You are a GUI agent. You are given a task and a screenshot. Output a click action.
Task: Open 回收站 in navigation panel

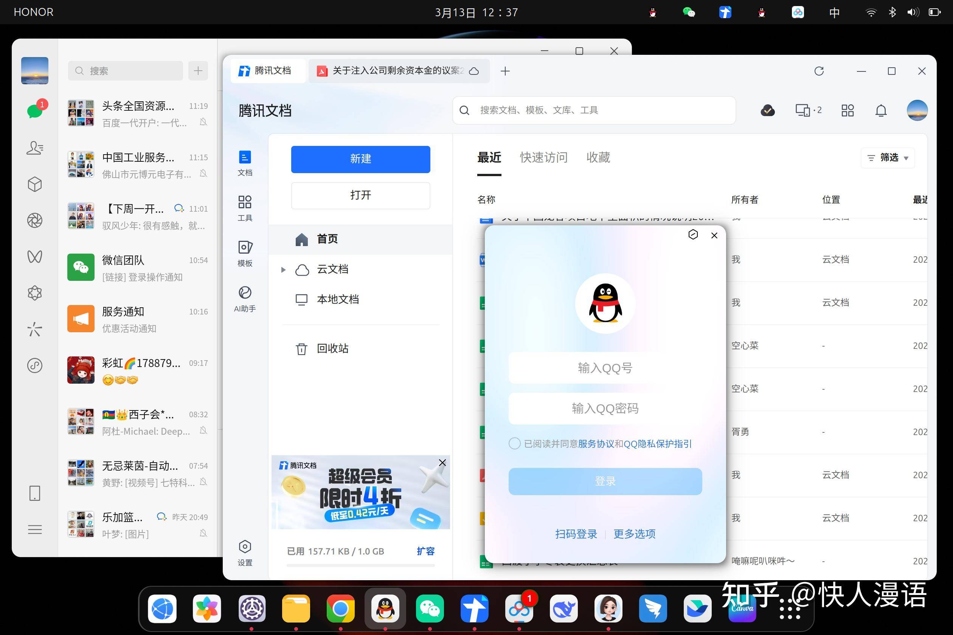[x=360, y=348]
